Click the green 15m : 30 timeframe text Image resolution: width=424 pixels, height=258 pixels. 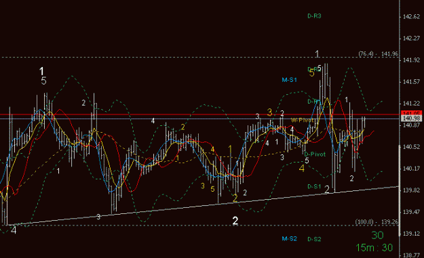click(x=374, y=247)
